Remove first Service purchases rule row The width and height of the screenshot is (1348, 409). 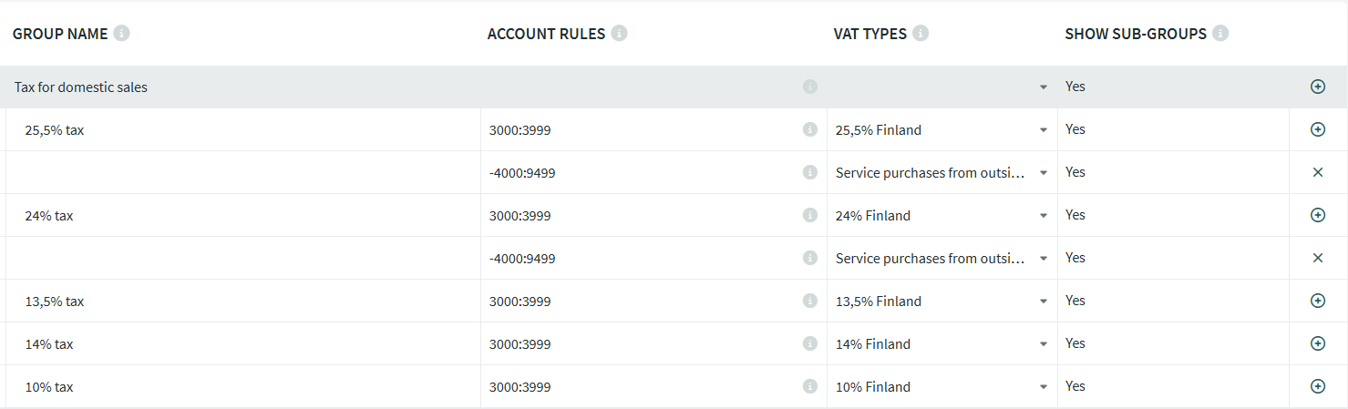[x=1317, y=172]
